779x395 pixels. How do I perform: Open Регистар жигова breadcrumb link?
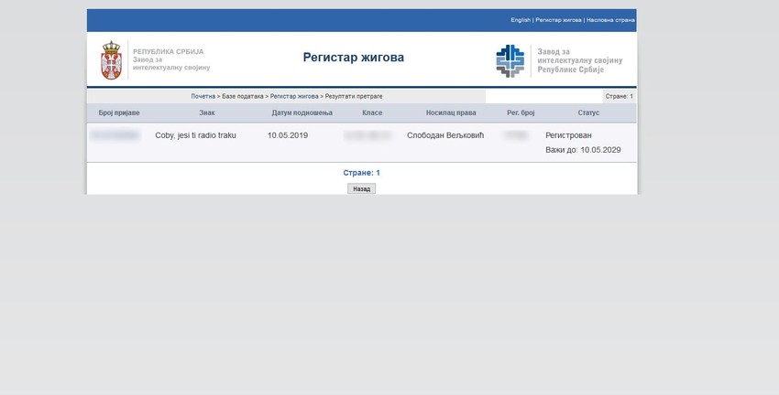pyautogui.click(x=294, y=97)
